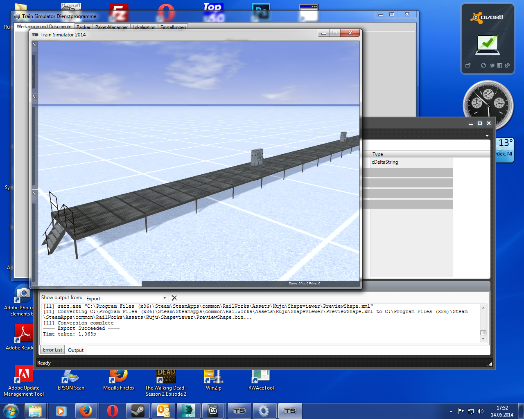Maximize the dark asset editor window

(x=480, y=123)
